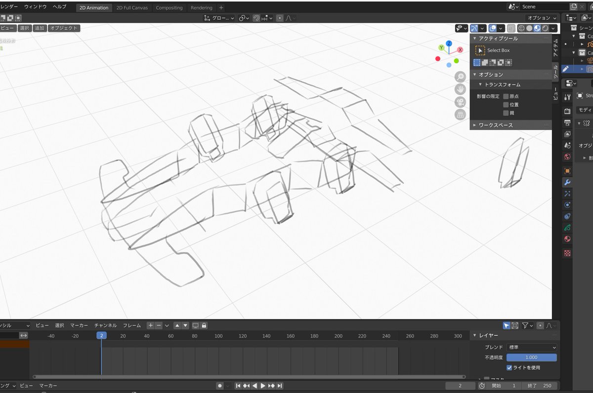The image size is (593, 393).
Task: Uncheck ライトを使用 checkbox
Action: pos(509,367)
